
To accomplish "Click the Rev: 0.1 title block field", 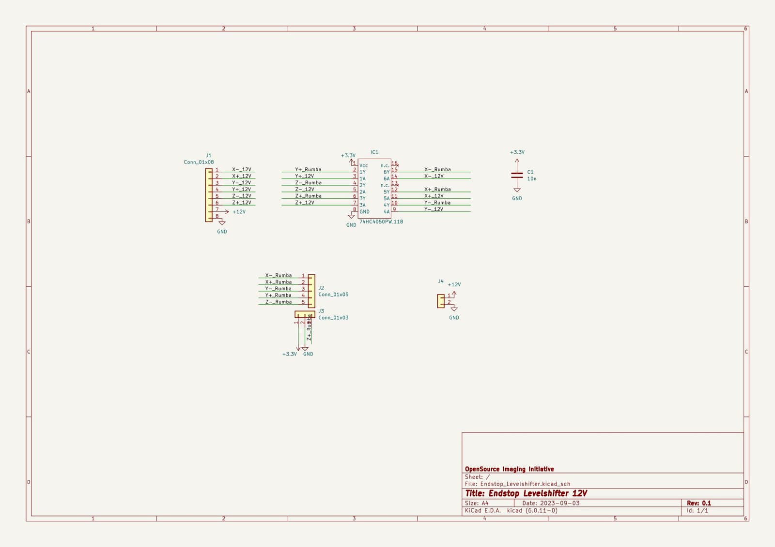I will (x=699, y=503).
